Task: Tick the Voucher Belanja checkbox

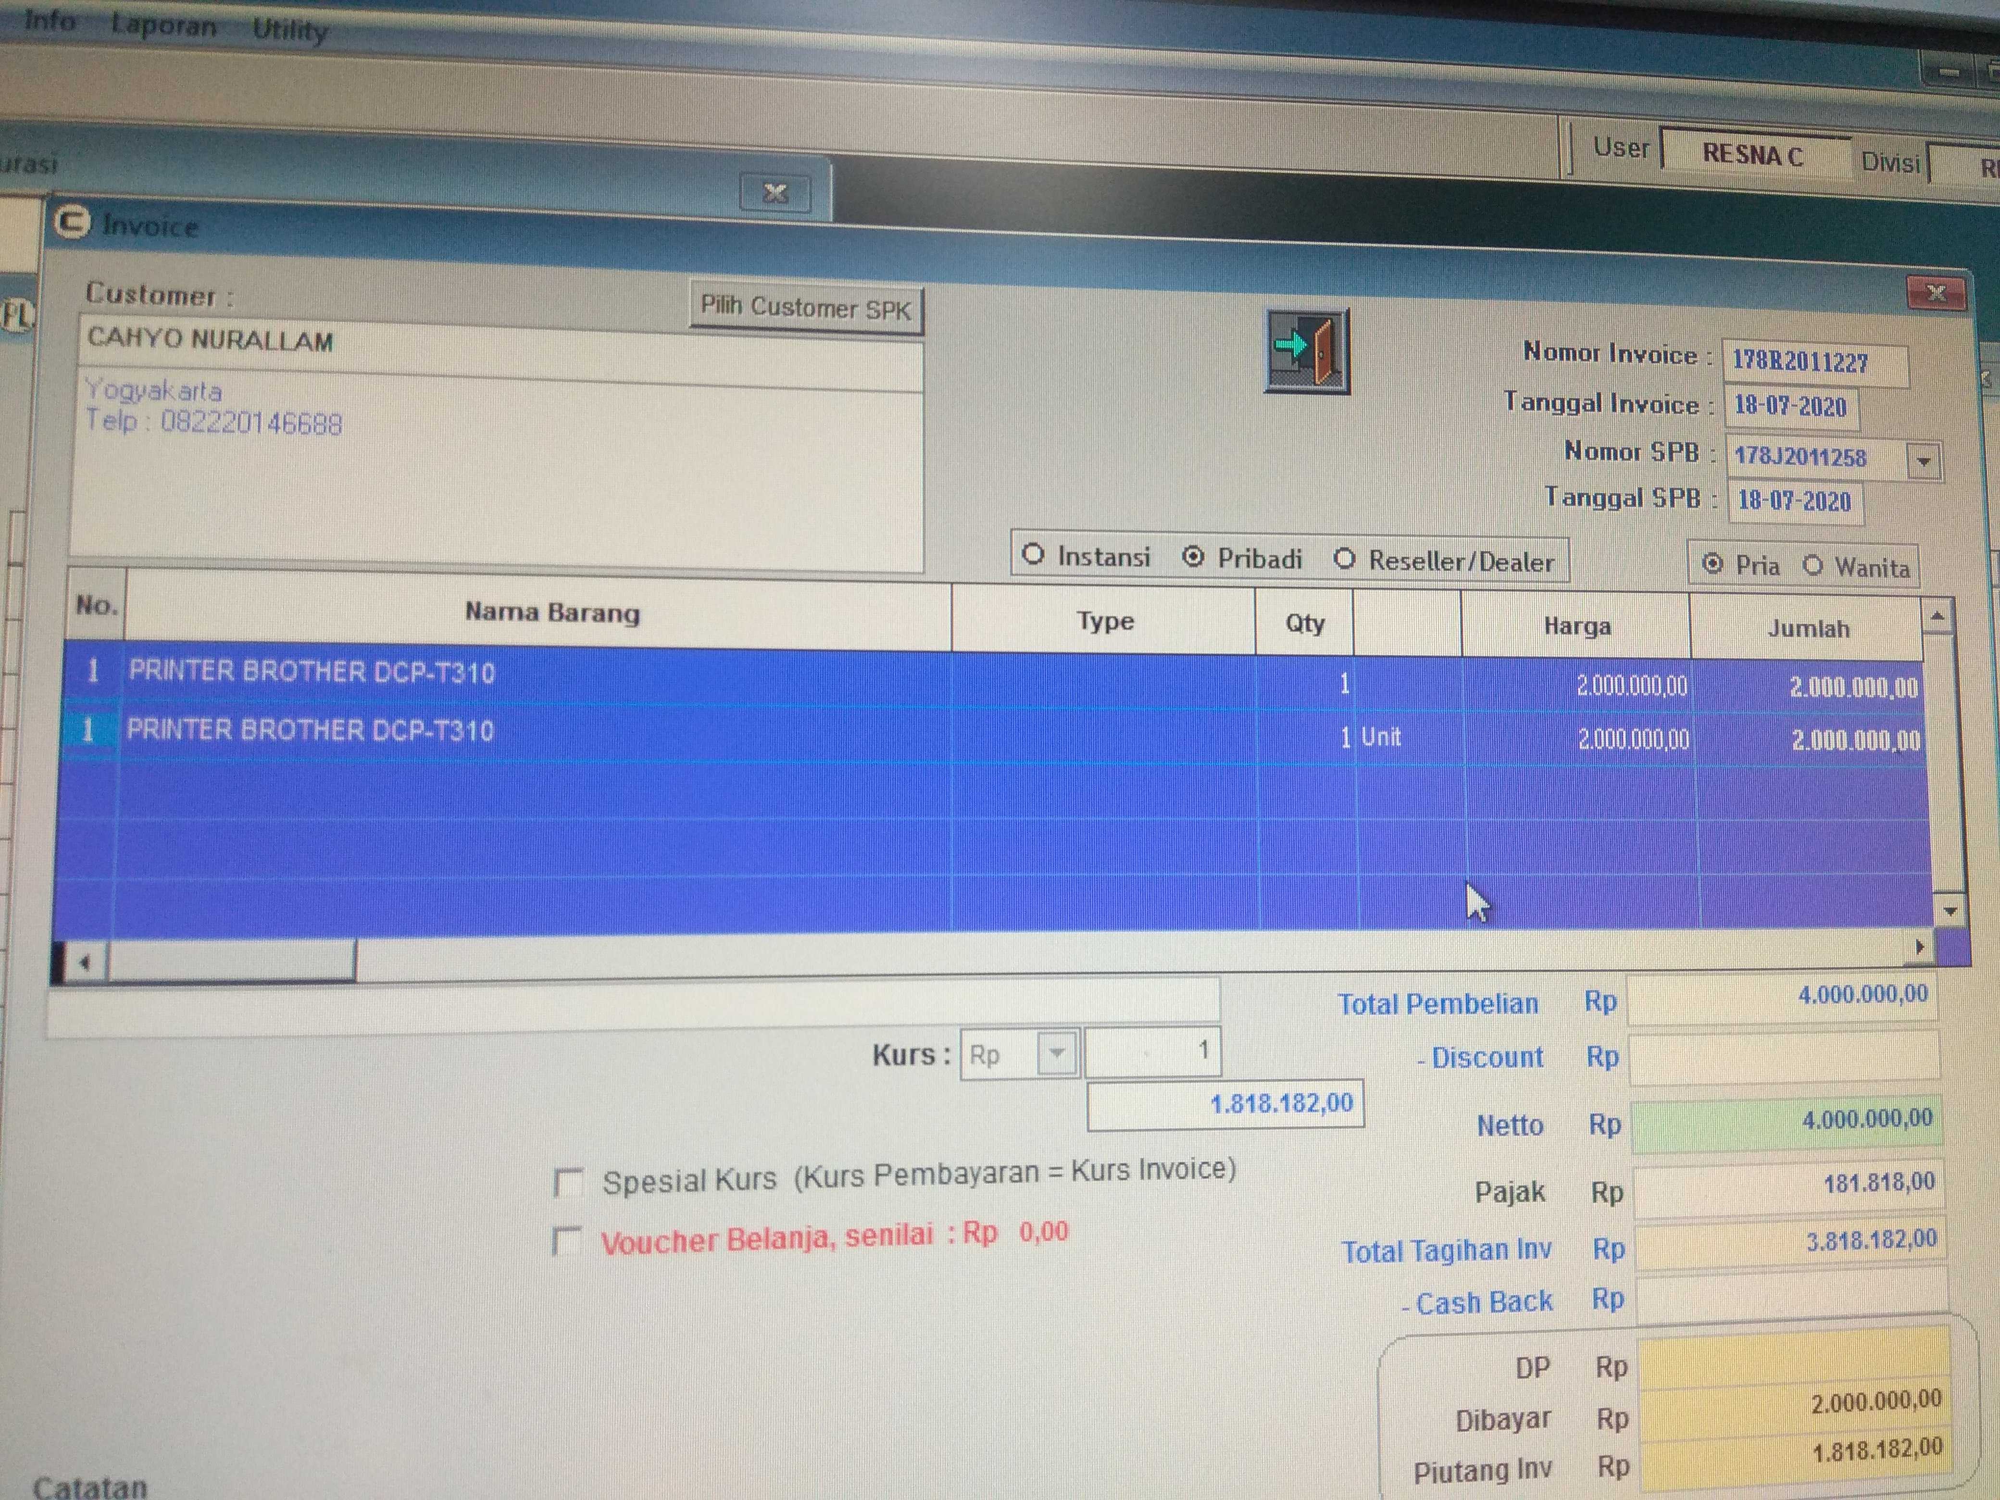Action: [x=567, y=1240]
